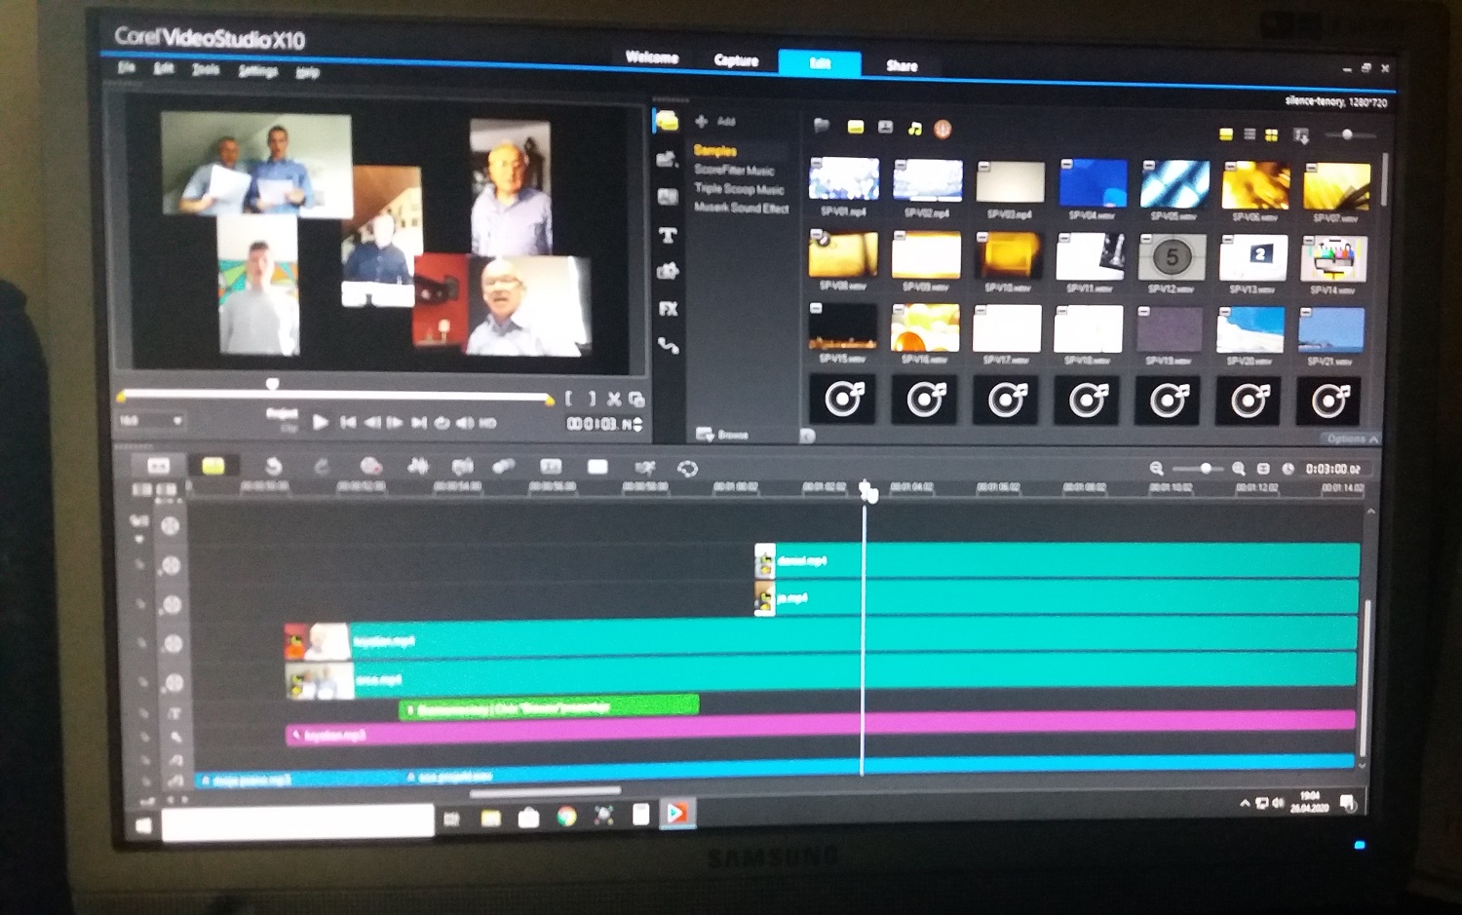Switch to the Share tab
1462x915 pixels.
(902, 66)
